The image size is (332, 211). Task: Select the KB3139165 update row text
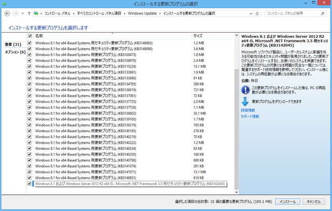coord(86,119)
